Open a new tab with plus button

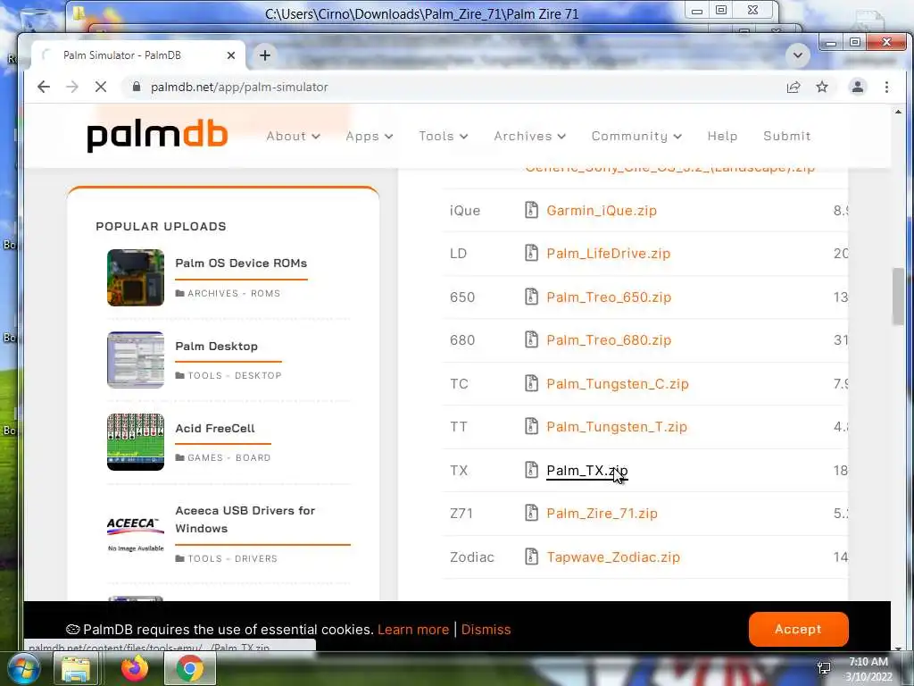click(264, 55)
